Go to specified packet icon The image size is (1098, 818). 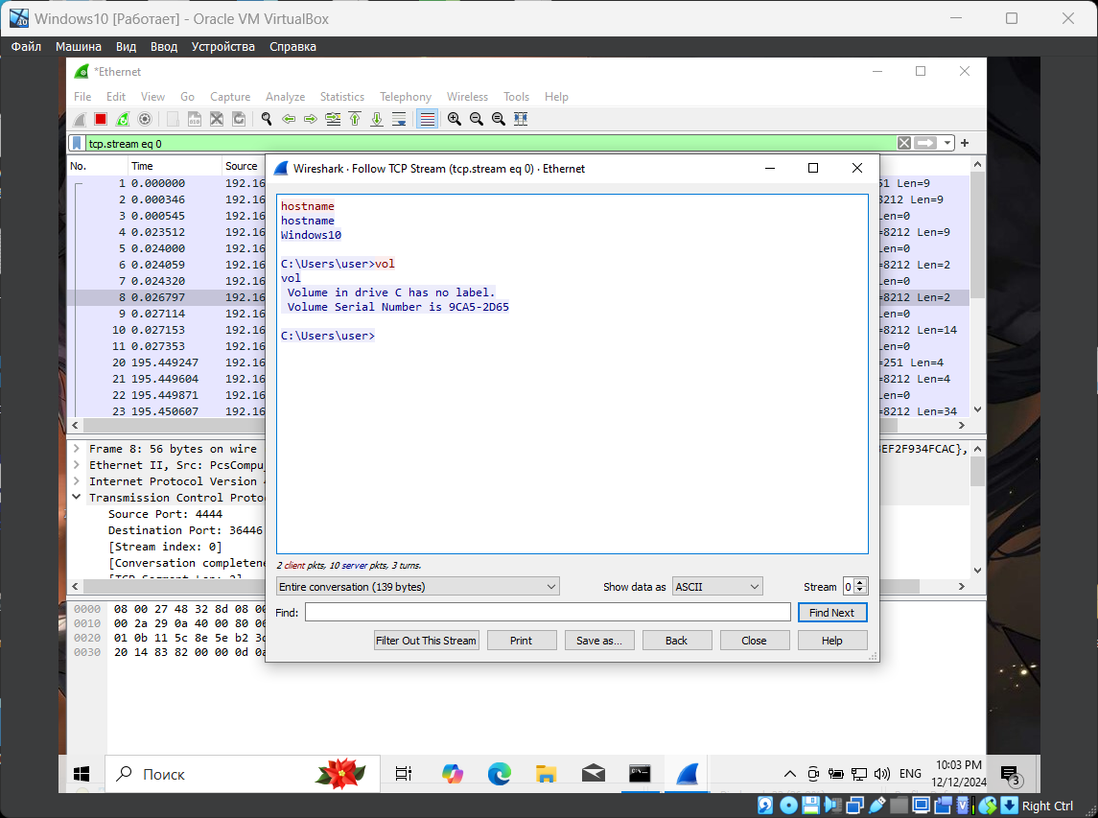pos(334,119)
